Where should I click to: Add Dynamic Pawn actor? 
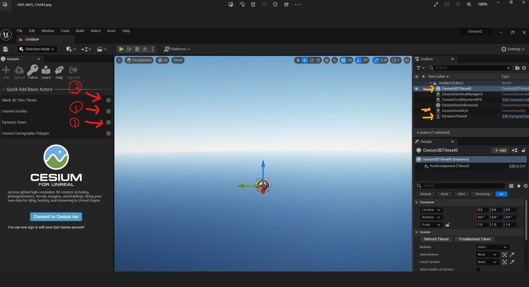pyautogui.click(x=109, y=122)
